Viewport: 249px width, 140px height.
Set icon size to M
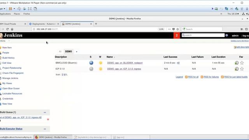pos(65,75)
